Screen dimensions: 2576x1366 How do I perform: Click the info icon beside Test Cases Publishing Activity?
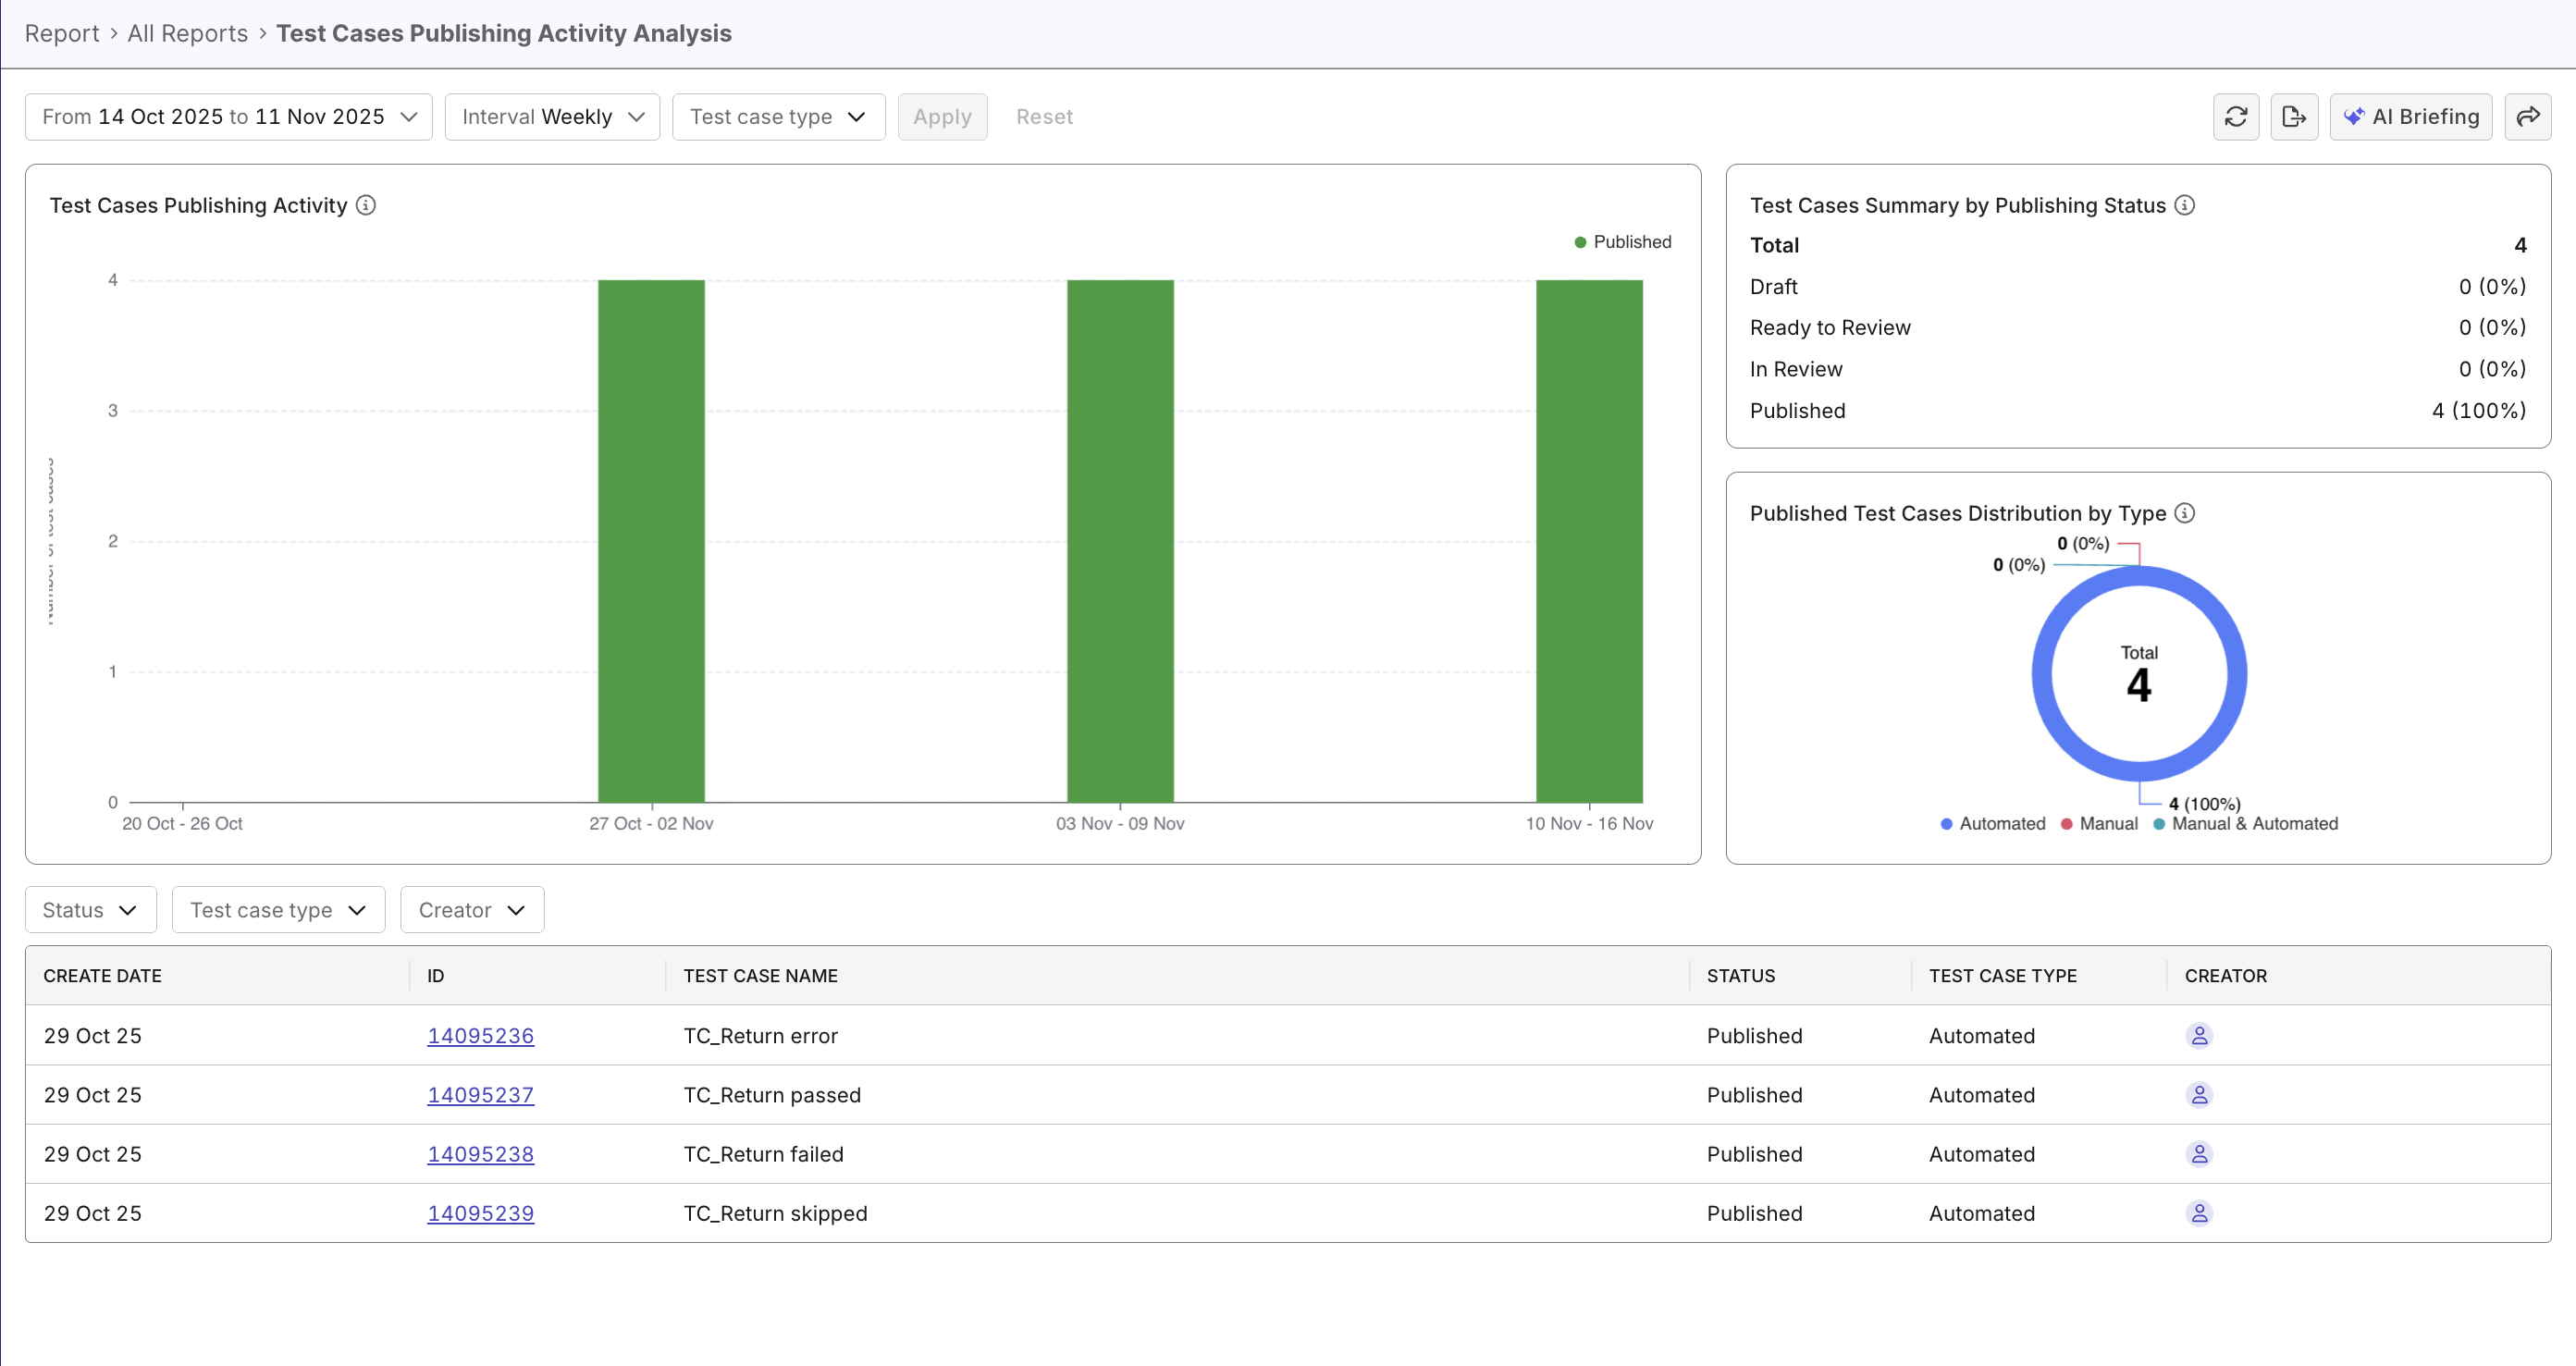(x=366, y=205)
